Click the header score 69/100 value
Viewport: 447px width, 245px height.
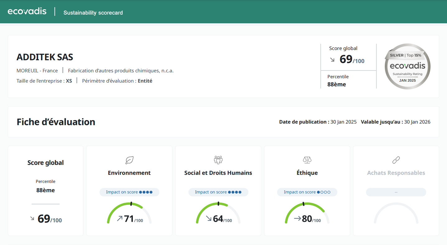click(352, 59)
